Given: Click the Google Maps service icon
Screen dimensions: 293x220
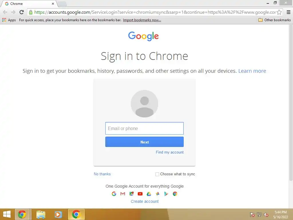Looking at the screenshot, I should coord(132,194).
